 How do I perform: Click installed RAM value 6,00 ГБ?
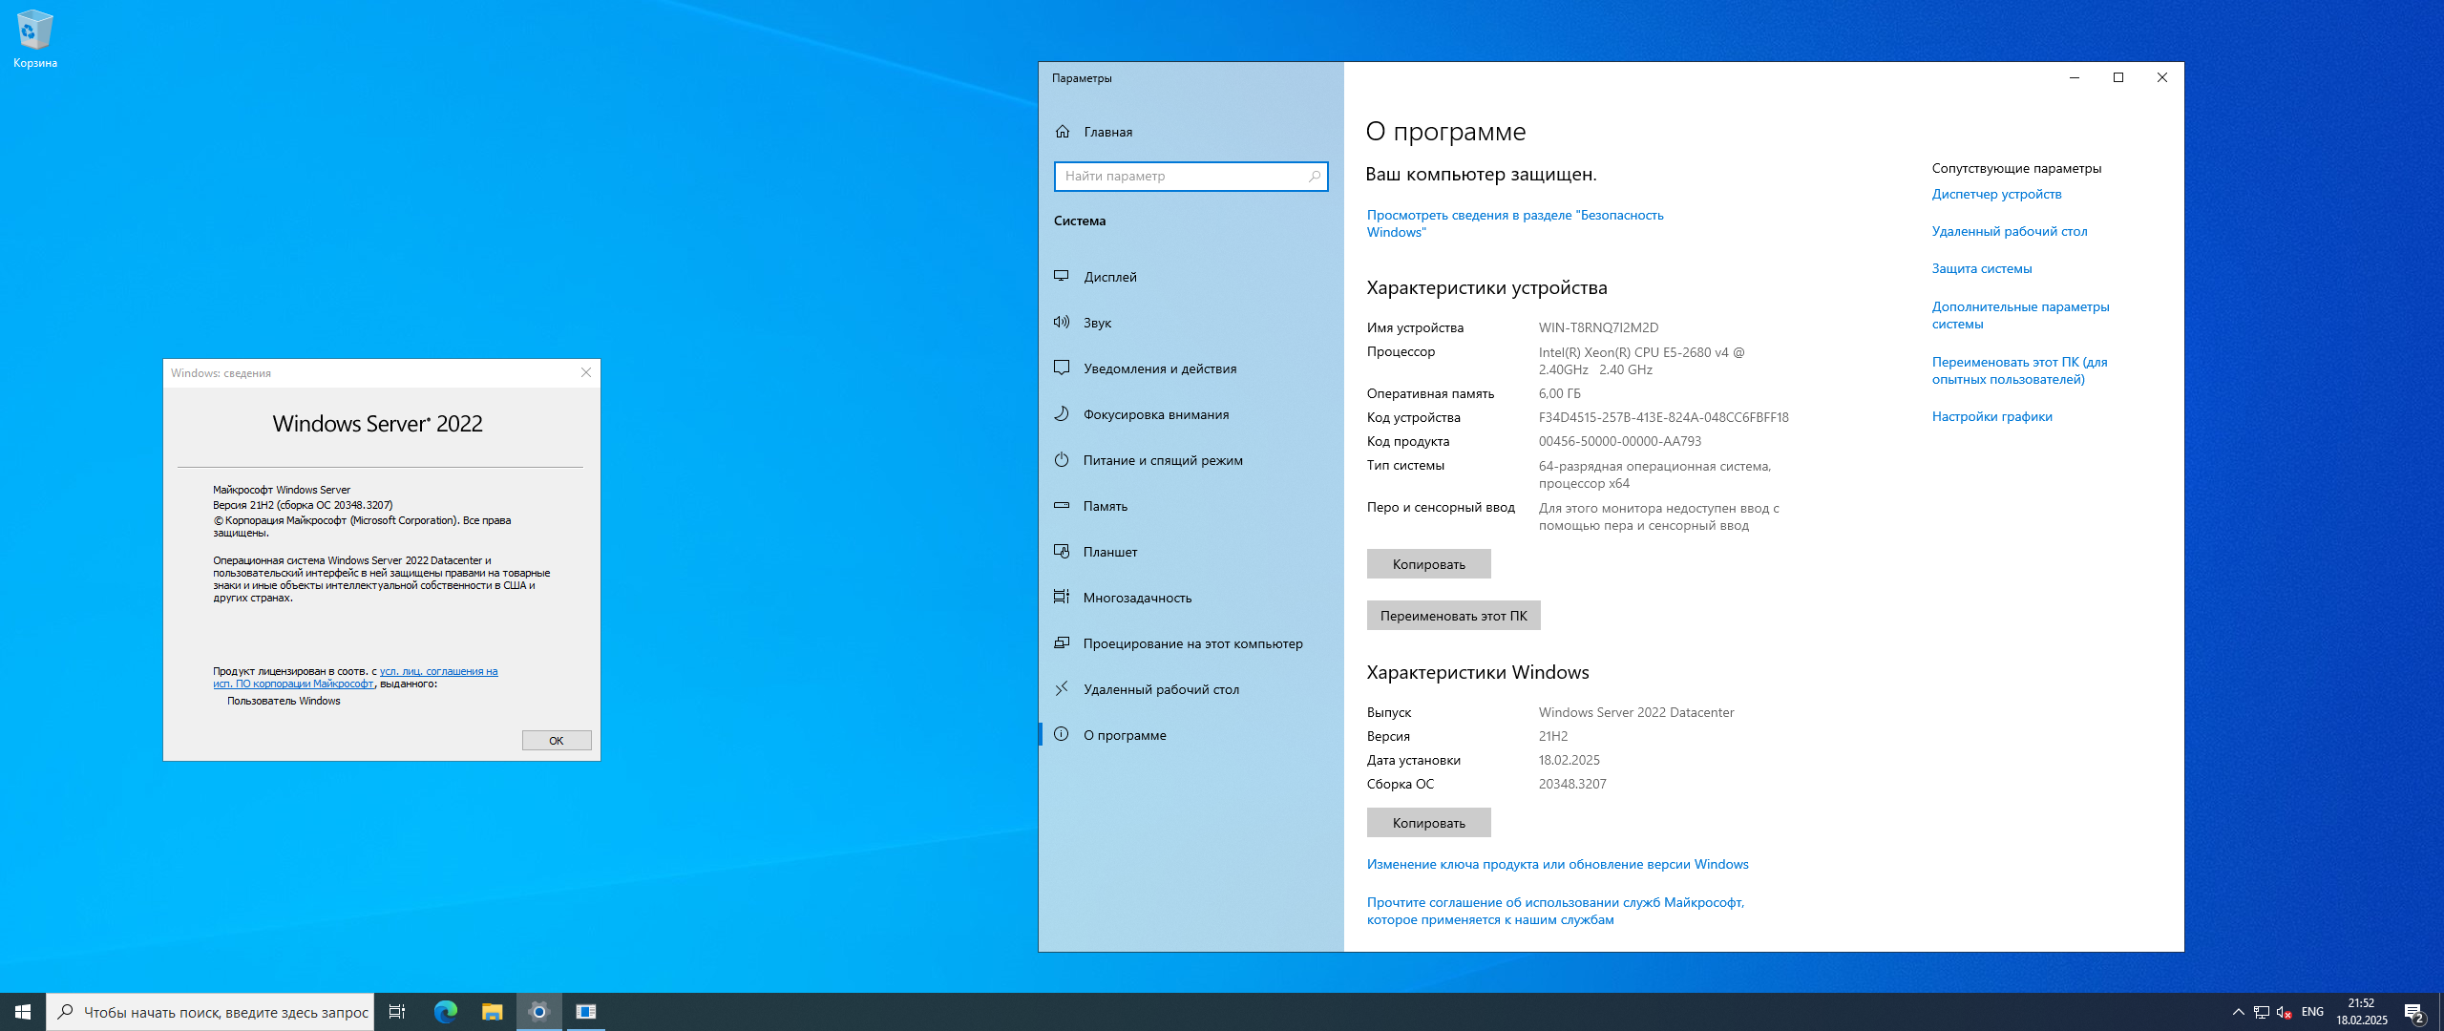coord(1559,393)
